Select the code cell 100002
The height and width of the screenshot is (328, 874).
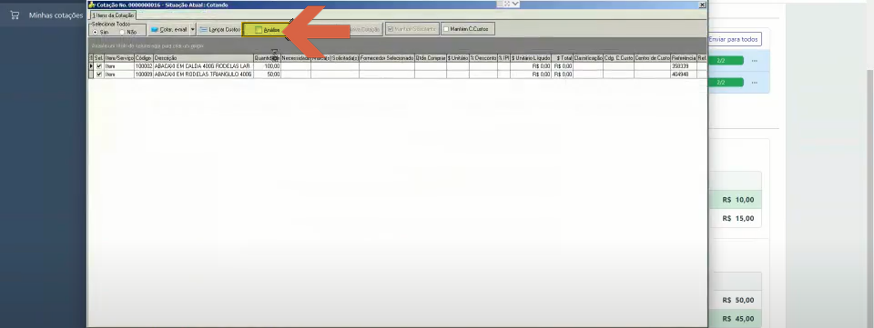click(x=144, y=66)
